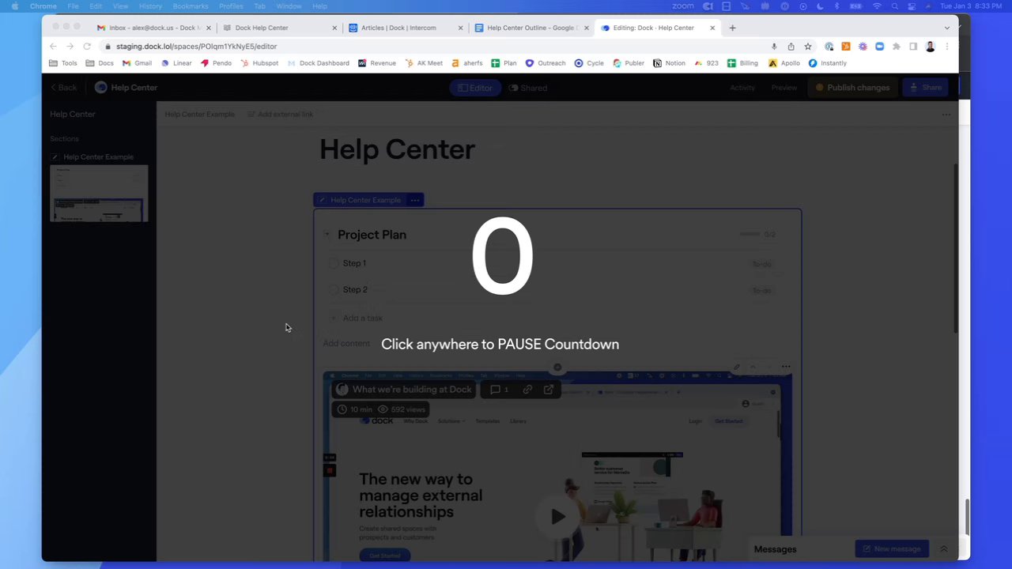Screen dimensions: 1012x569
Task: Open the Outreach bookmark
Action: (x=546, y=63)
